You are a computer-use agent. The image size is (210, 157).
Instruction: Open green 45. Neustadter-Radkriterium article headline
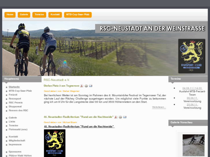pyautogui.click(x=79, y=117)
